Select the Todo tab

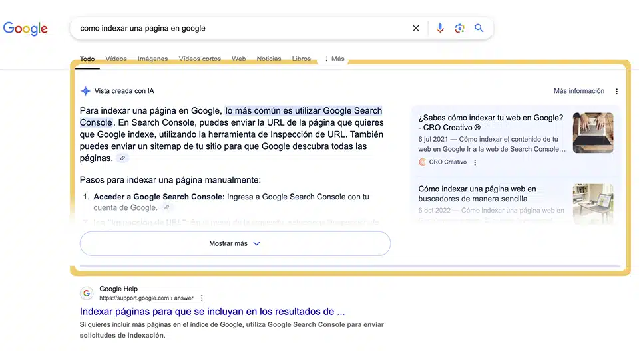point(87,59)
